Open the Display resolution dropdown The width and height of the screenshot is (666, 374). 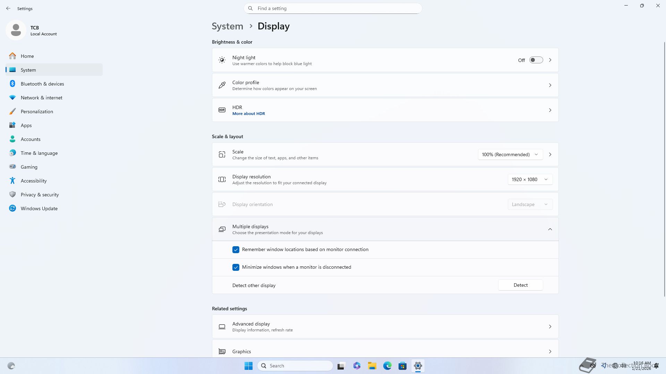pyautogui.click(x=530, y=179)
